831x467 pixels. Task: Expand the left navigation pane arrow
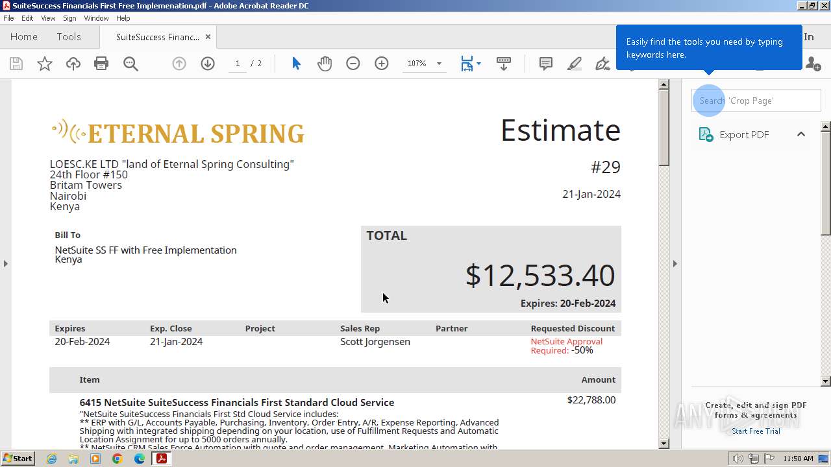pos(6,263)
